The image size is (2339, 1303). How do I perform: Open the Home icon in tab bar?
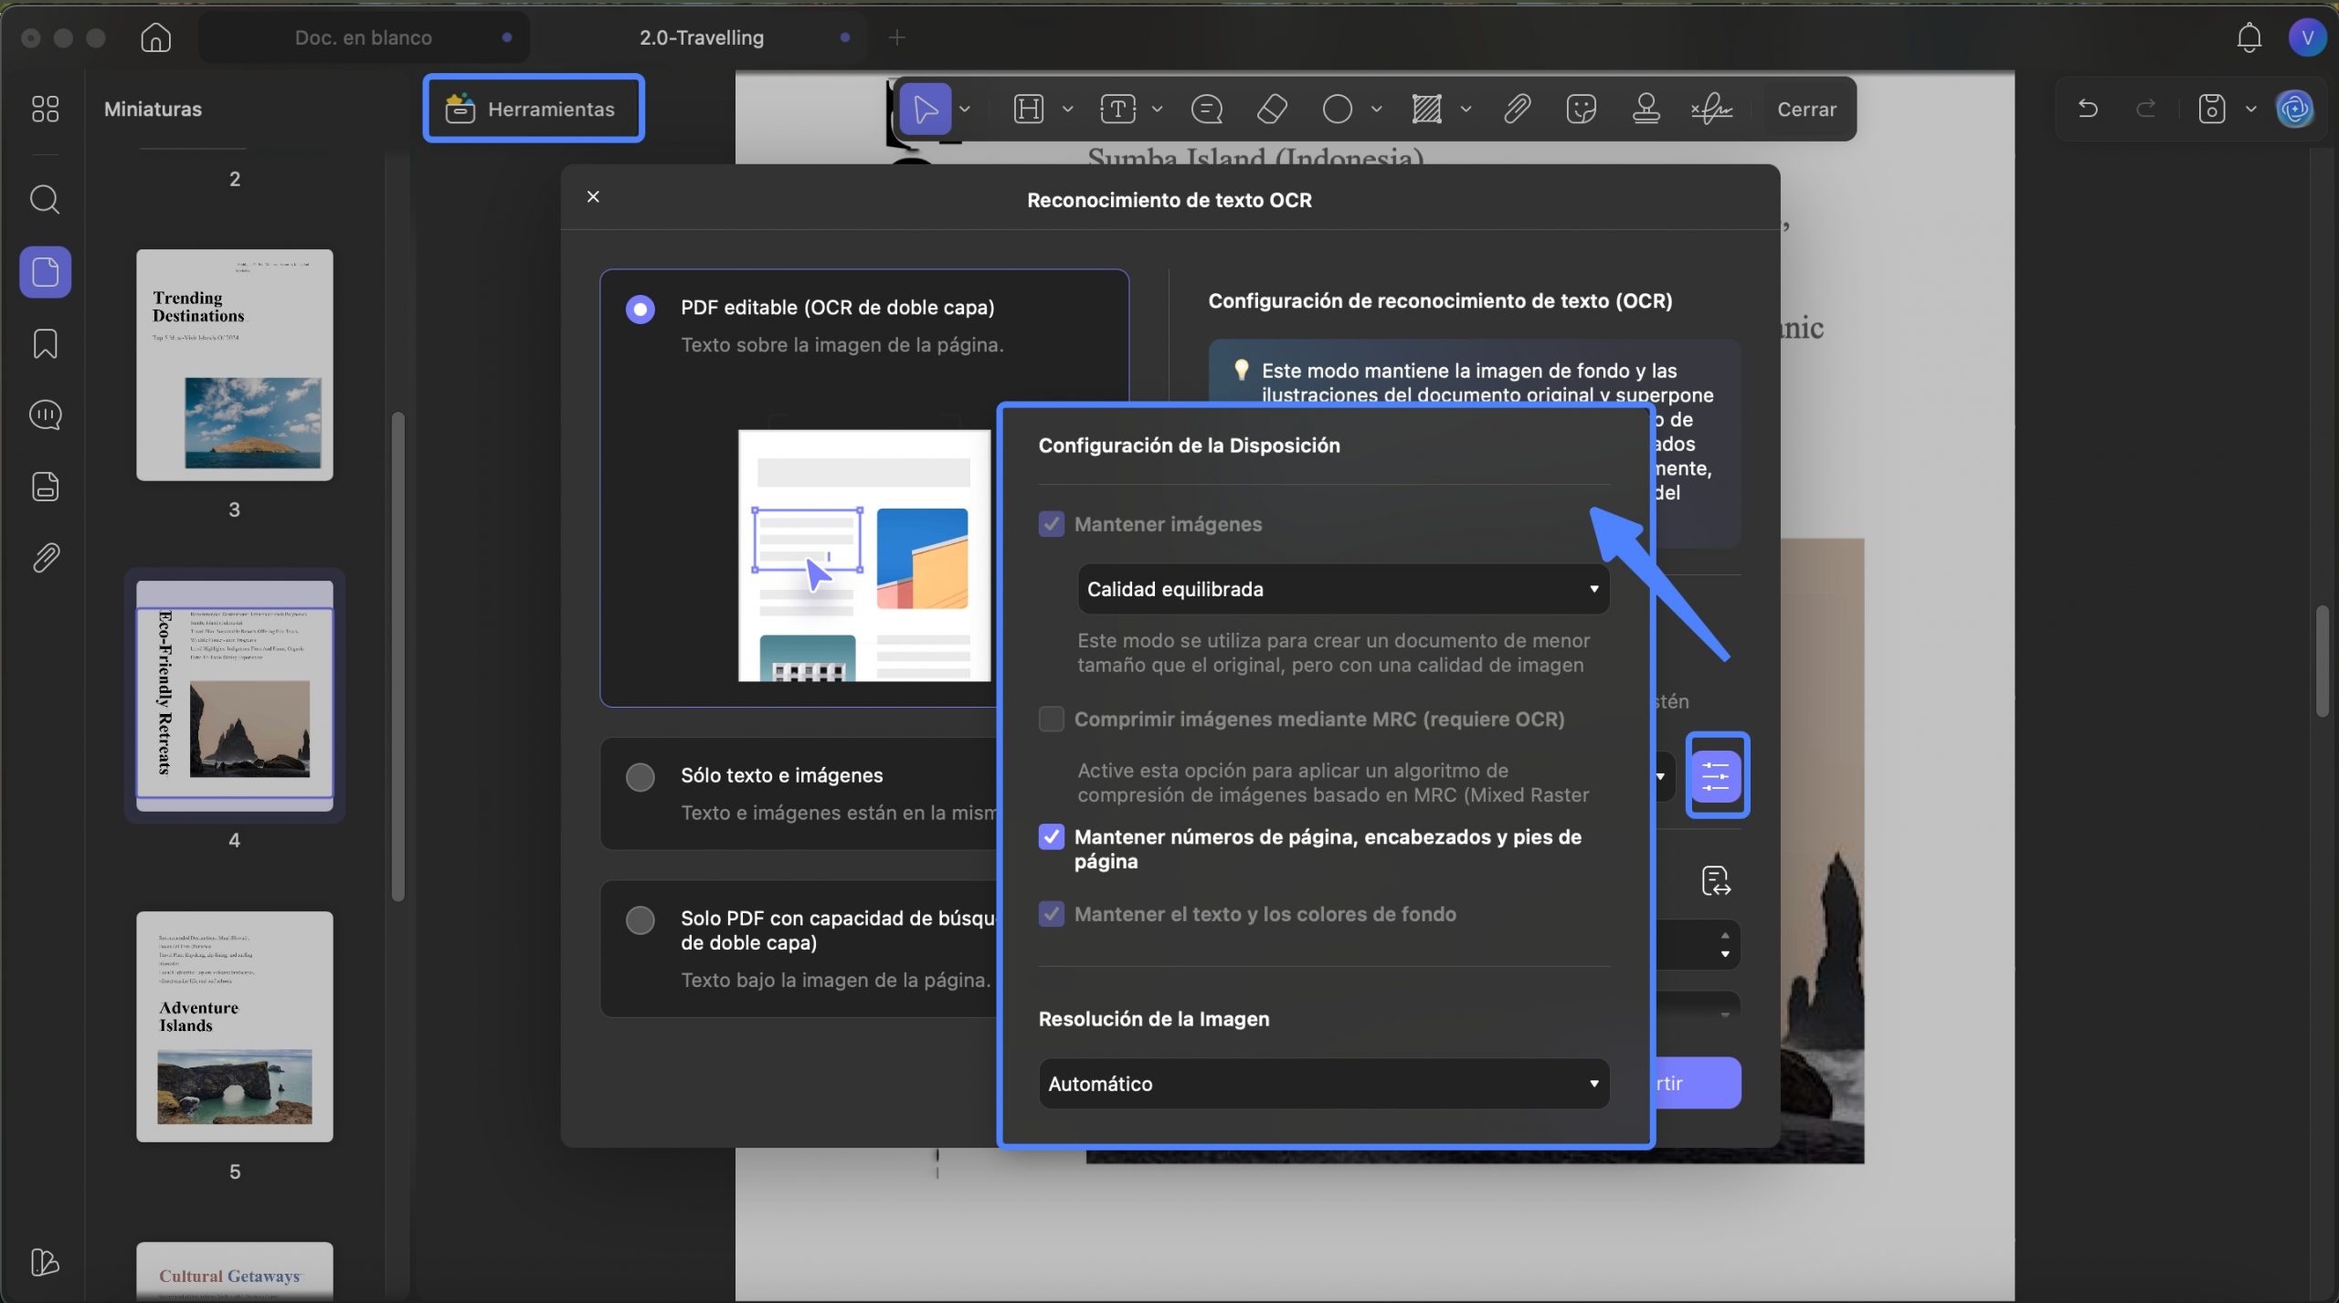tap(156, 37)
